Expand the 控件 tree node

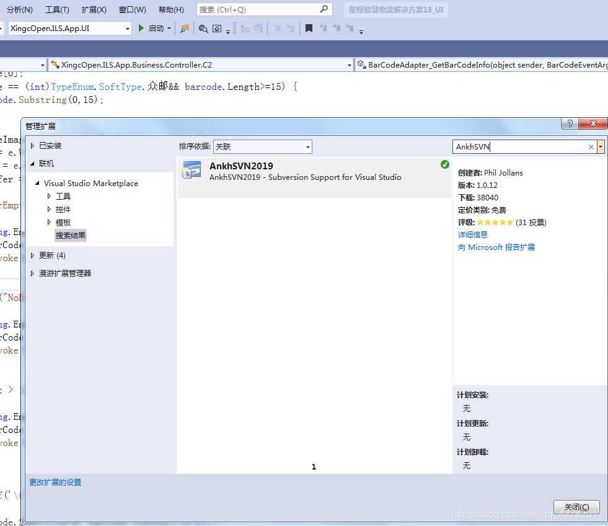pyautogui.click(x=49, y=209)
